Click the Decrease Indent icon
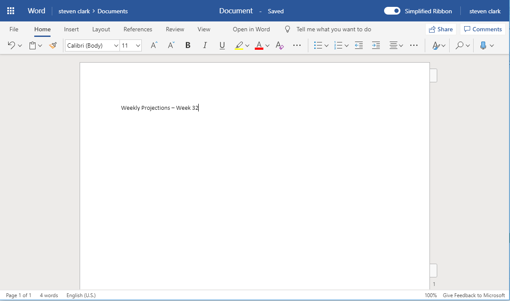 click(x=359, y=45)
